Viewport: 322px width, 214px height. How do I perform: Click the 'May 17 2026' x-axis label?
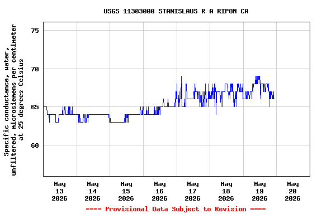click(193, 191)
